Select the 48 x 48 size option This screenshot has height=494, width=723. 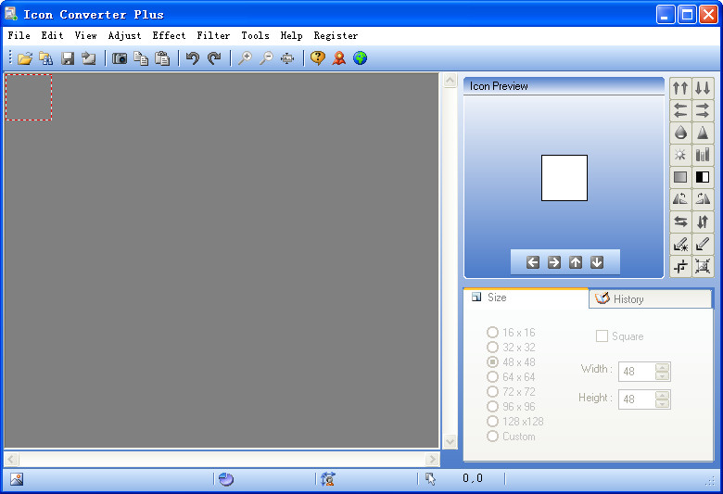[x=511, y=362]
